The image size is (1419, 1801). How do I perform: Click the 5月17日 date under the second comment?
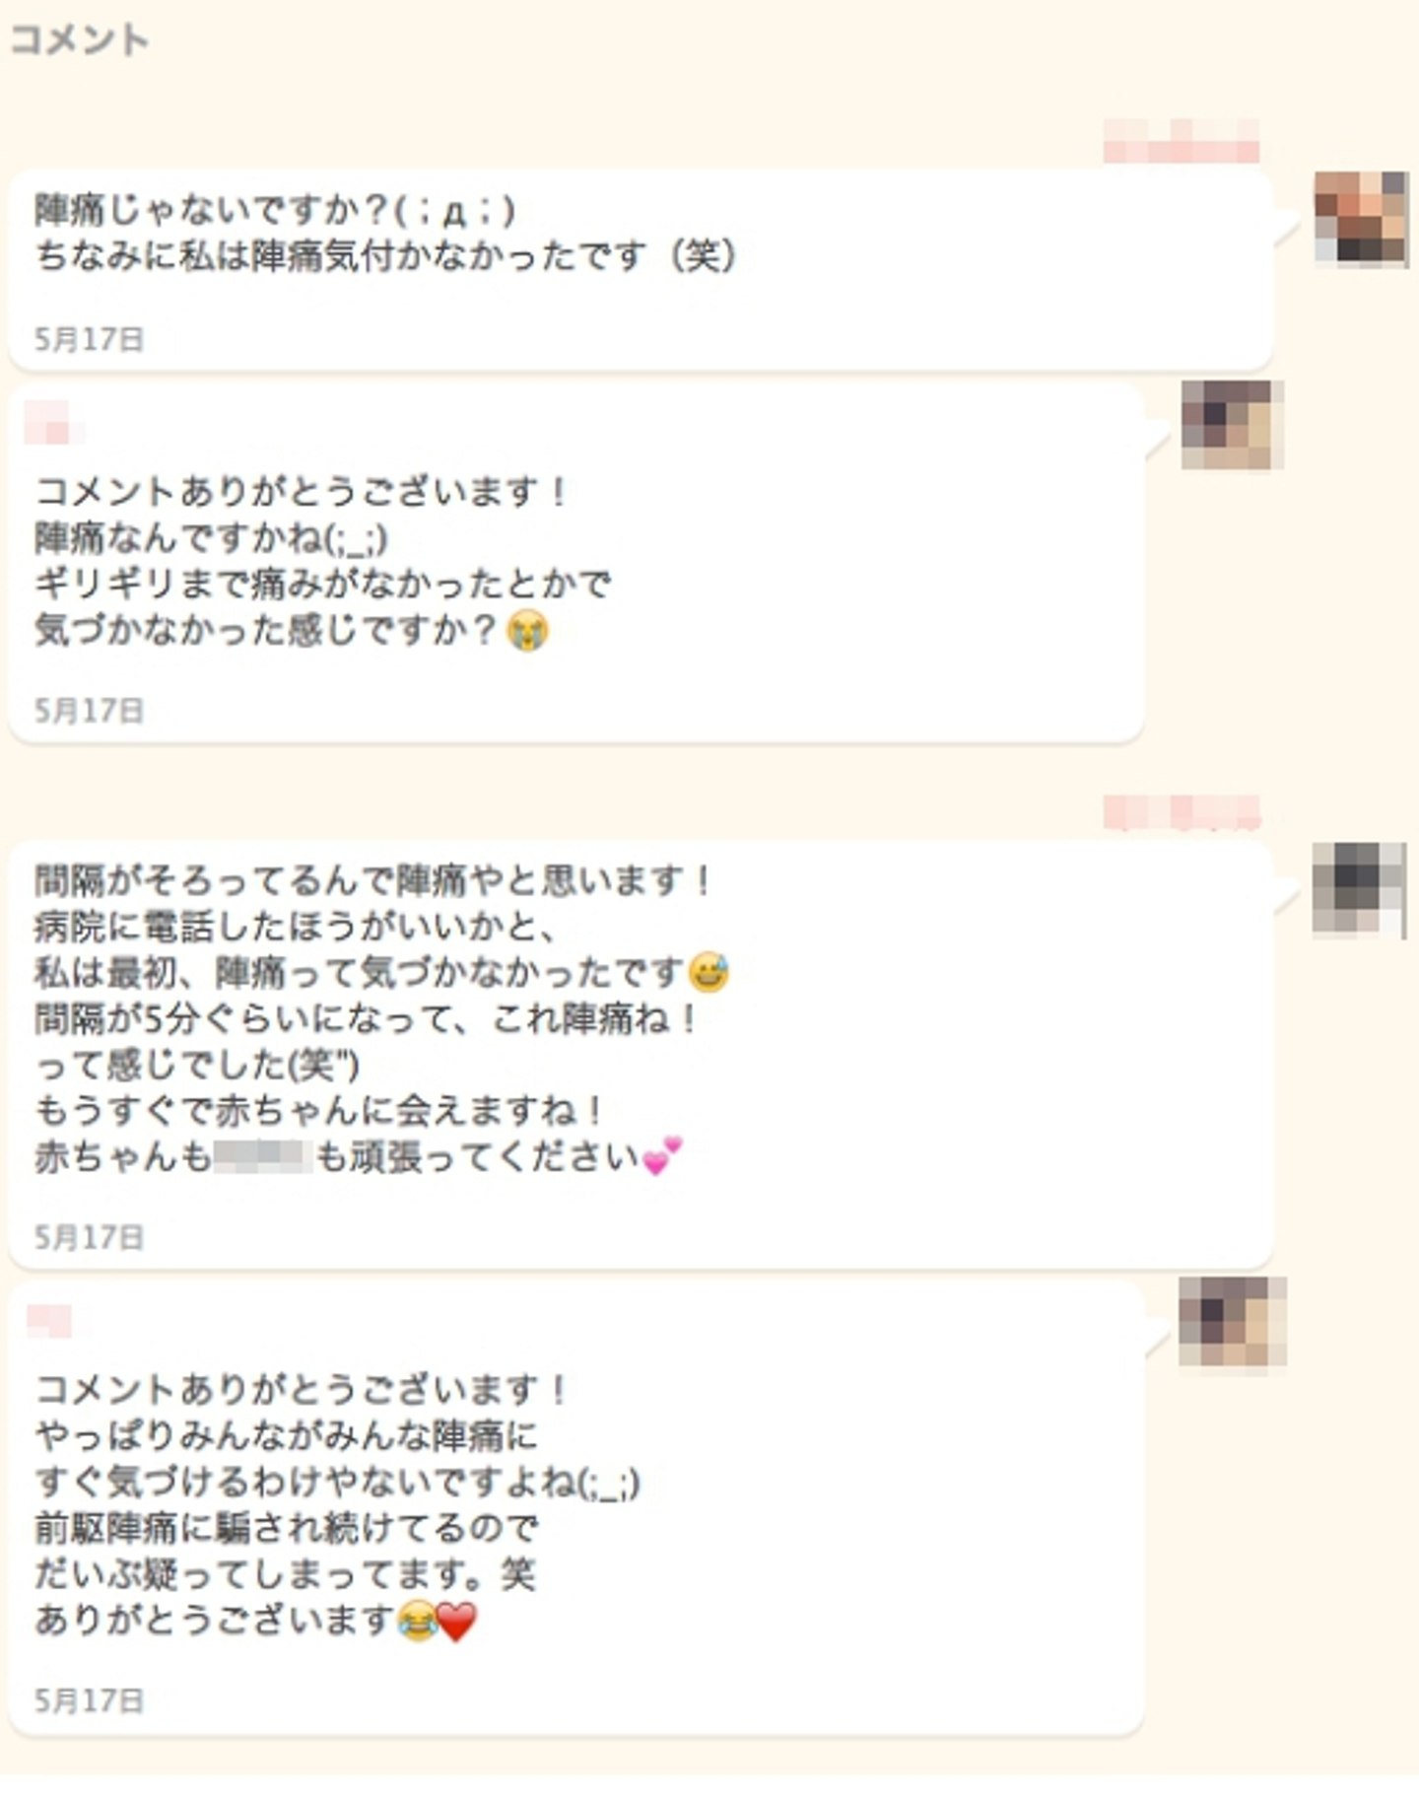click(x=90, y=1237)
